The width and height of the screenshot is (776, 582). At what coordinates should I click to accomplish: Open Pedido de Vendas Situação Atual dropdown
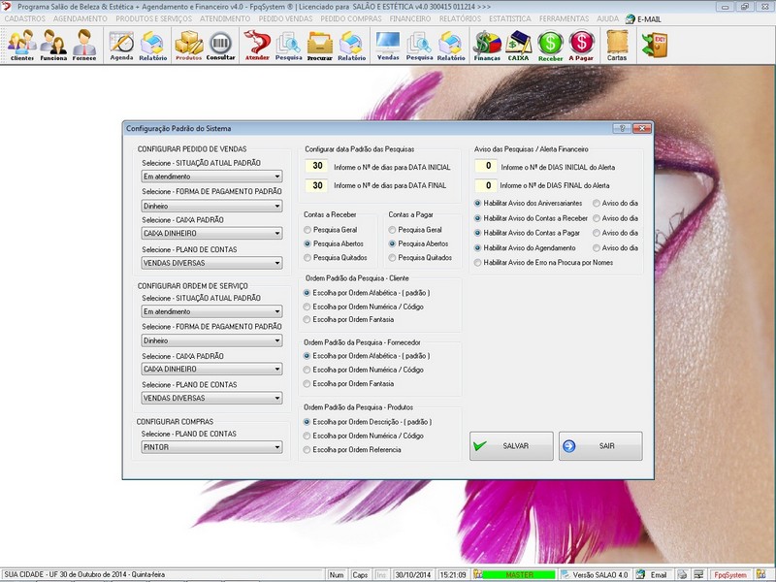211,177
